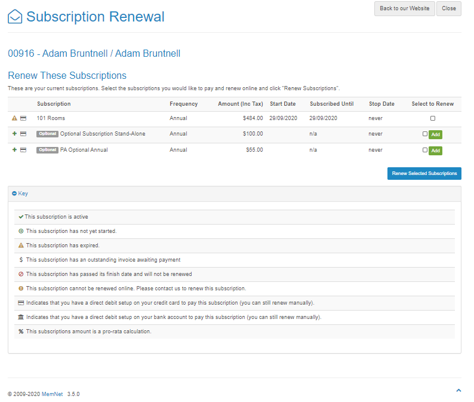
Task: Check the PA Optional Annual renew box
Action: (425, 150)
